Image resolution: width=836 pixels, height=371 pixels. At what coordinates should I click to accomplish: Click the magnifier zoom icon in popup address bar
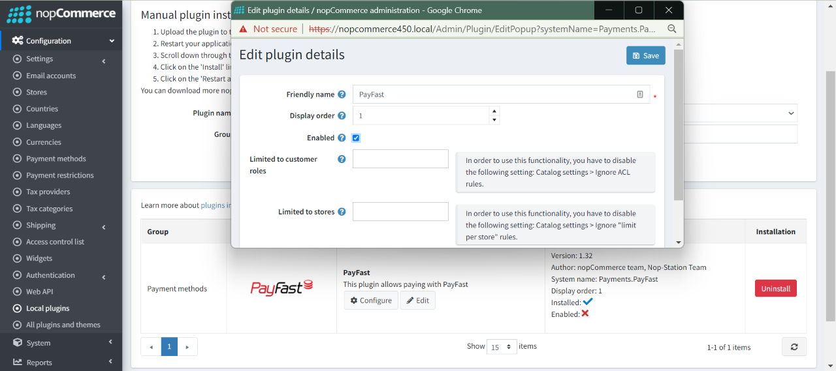coord(672,29)
